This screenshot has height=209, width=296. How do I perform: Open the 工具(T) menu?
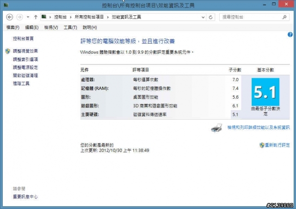tap(70, 27)
